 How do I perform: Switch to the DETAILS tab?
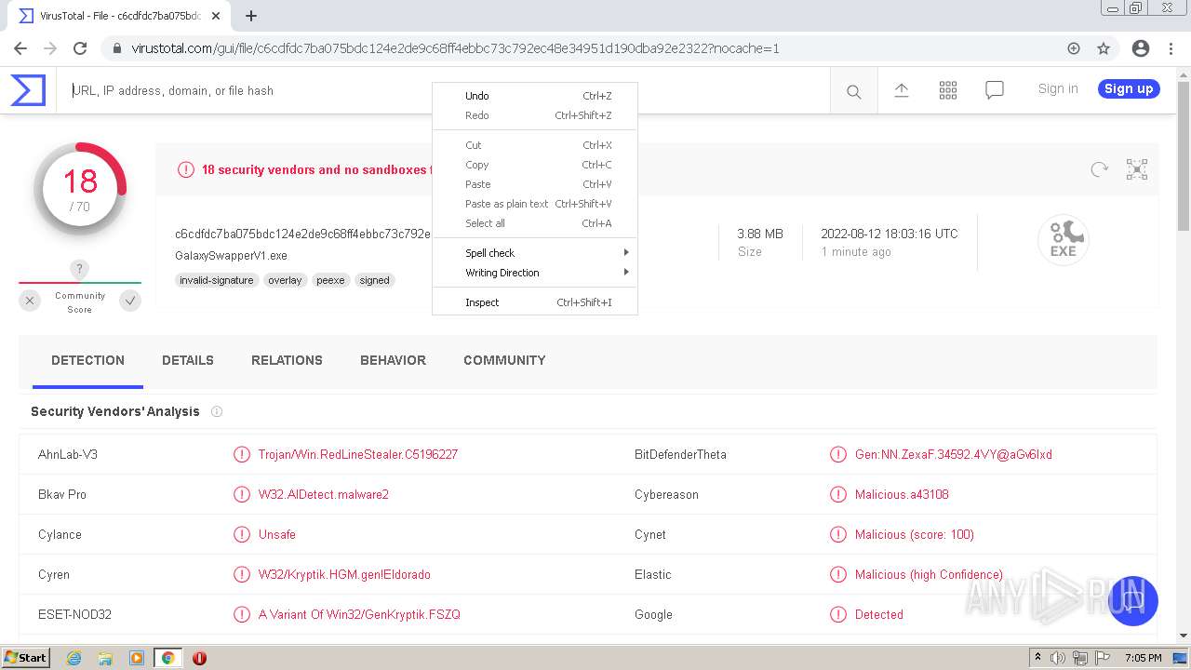tap(188, 361)
